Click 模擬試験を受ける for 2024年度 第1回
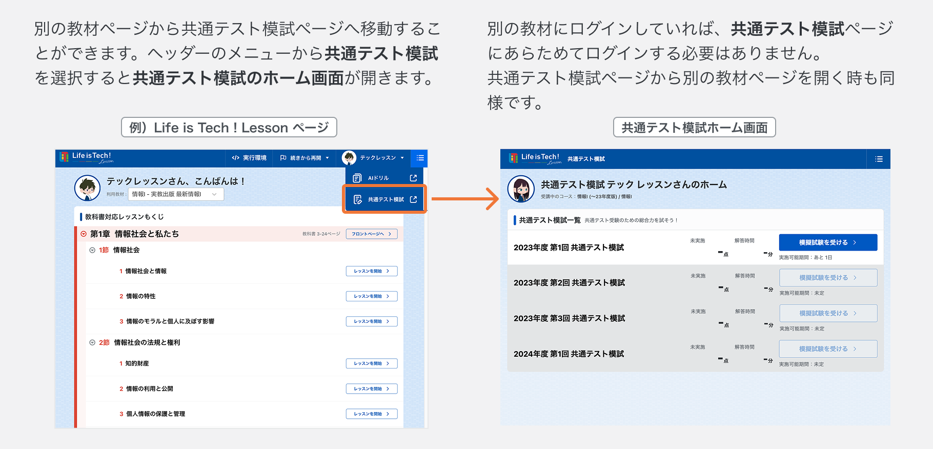 pos(828,349)
